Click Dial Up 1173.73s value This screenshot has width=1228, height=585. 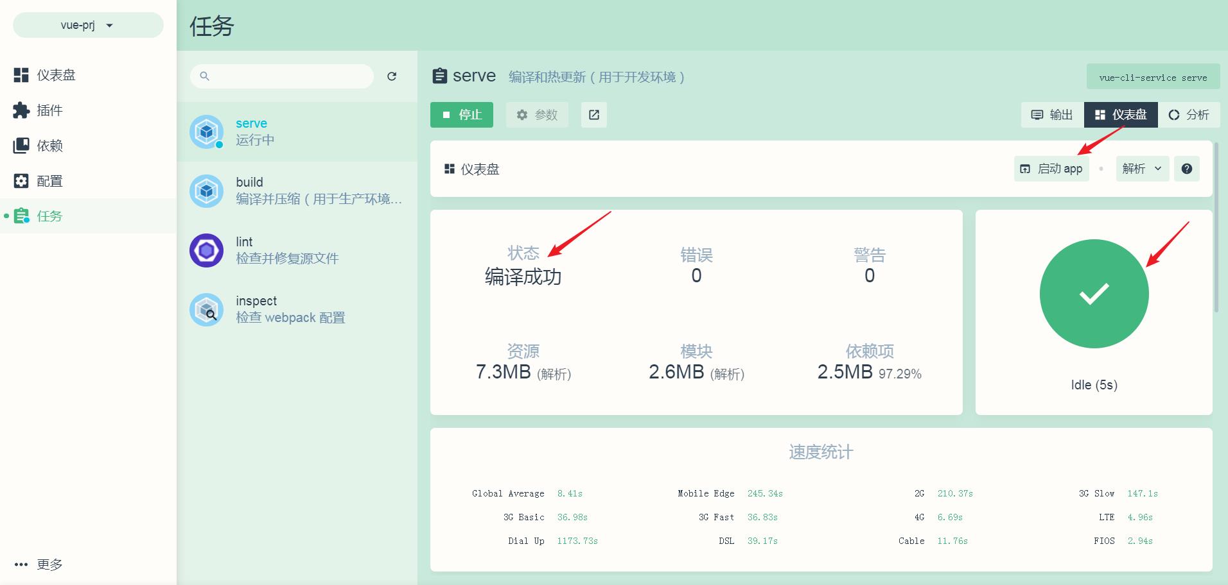click(577, 541)
